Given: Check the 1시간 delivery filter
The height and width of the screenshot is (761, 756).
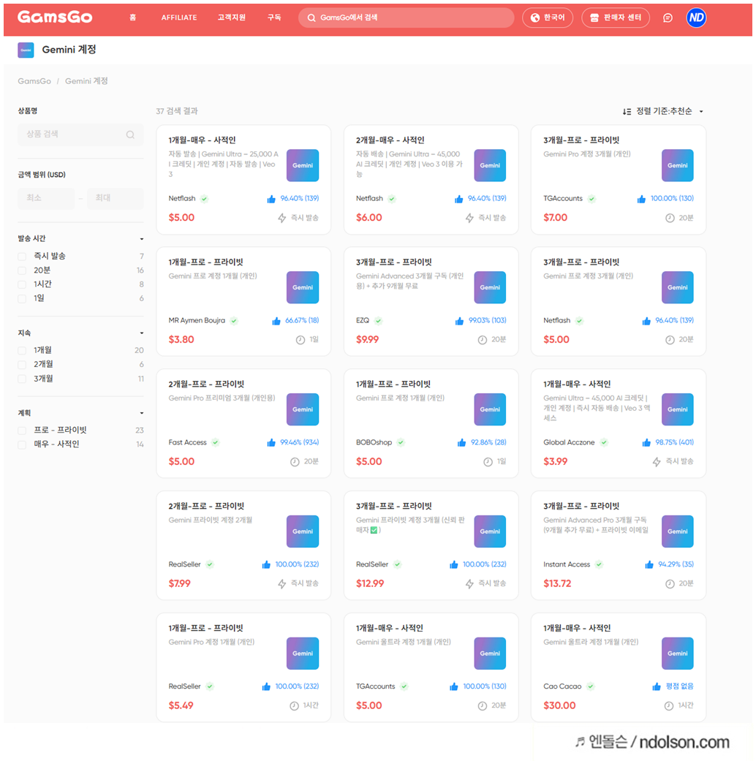Looking at the screenshot, I should pos(22,284).
